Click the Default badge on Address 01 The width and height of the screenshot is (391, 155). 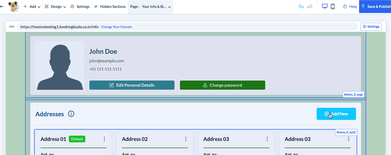click(x=77, y=139)
